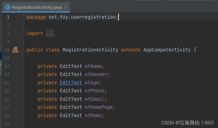This screenshot has height=128, width=218.
Task: Click EditText type on line 16
Action: 71,99
